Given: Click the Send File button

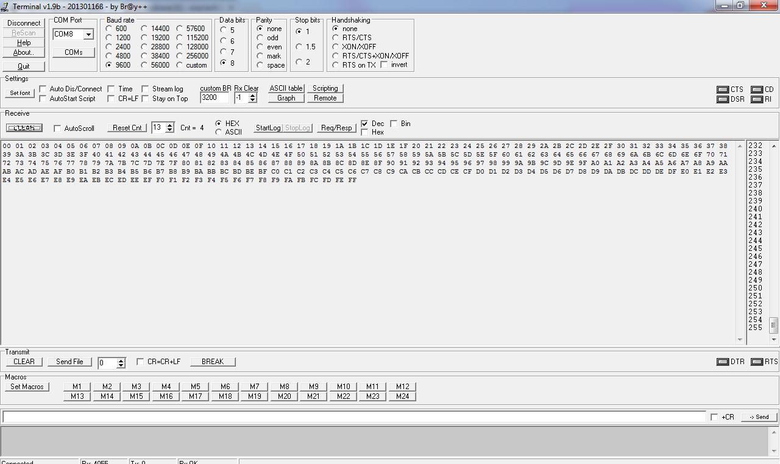Looking at the screenshot, I should [x=69, y=362].
